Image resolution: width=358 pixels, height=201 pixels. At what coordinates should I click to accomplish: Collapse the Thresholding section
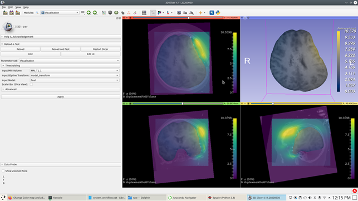[61, 66]
